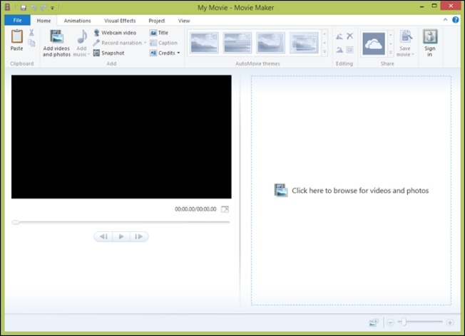Change thumbnail size icon in status bar
465x336 pixels.
[374, 322]
